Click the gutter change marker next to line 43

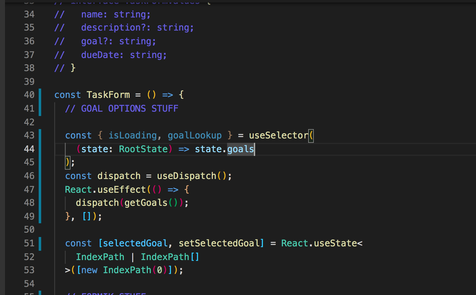pyautogui.click(x=40, y=135)
